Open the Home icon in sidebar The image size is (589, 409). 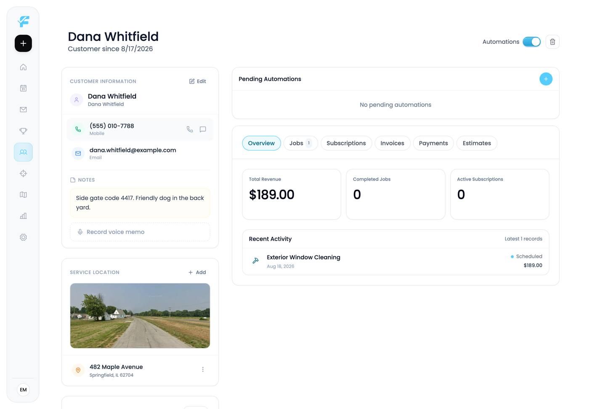(23, 67)
